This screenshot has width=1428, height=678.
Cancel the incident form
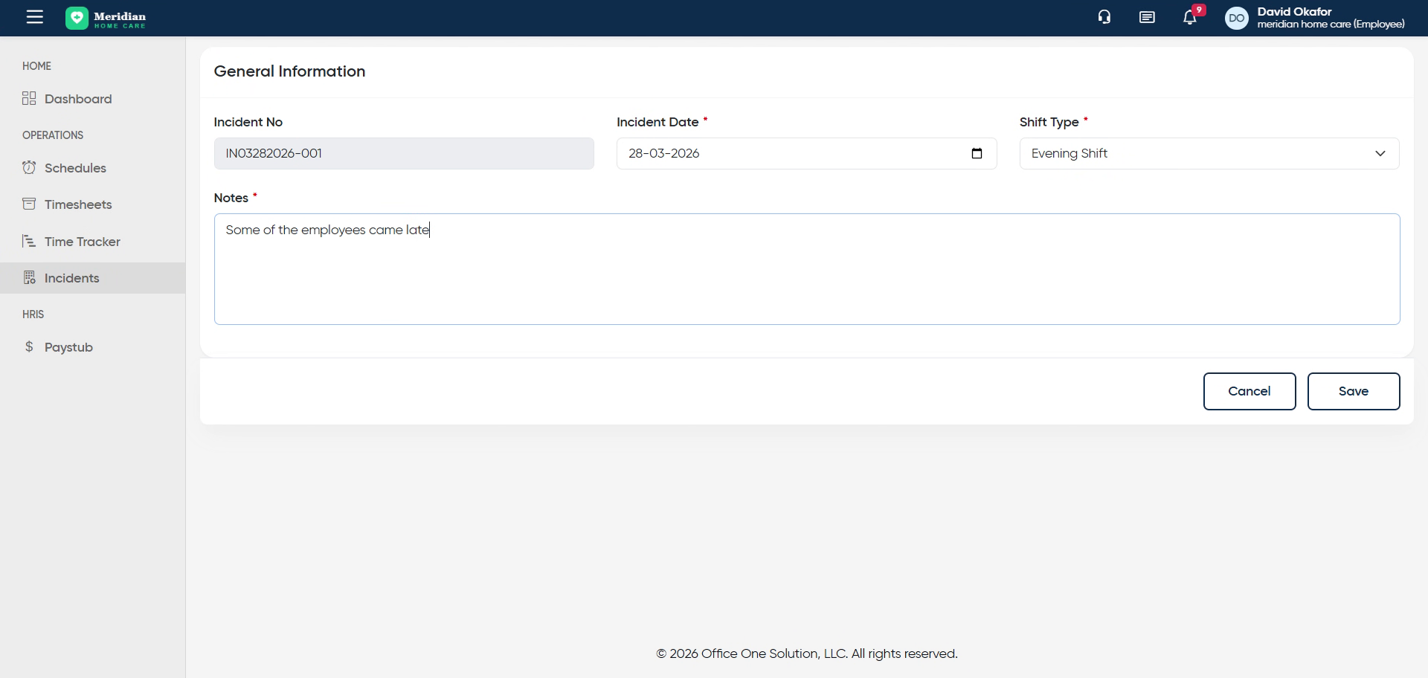(1249, 391)
